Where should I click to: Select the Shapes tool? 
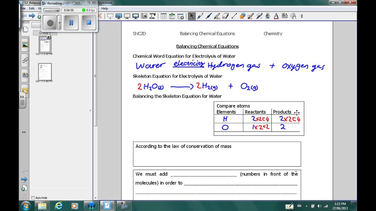tap(242, 16)
